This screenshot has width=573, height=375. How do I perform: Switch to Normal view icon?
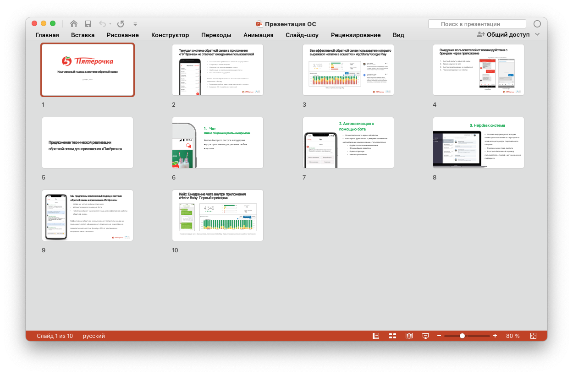[376, 336]
